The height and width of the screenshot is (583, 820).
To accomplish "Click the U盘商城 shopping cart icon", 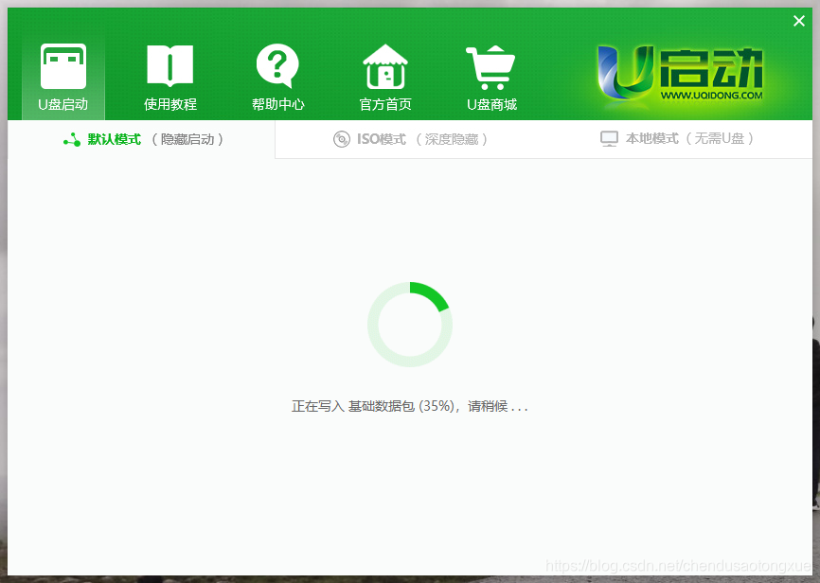I will coord(491,68).
